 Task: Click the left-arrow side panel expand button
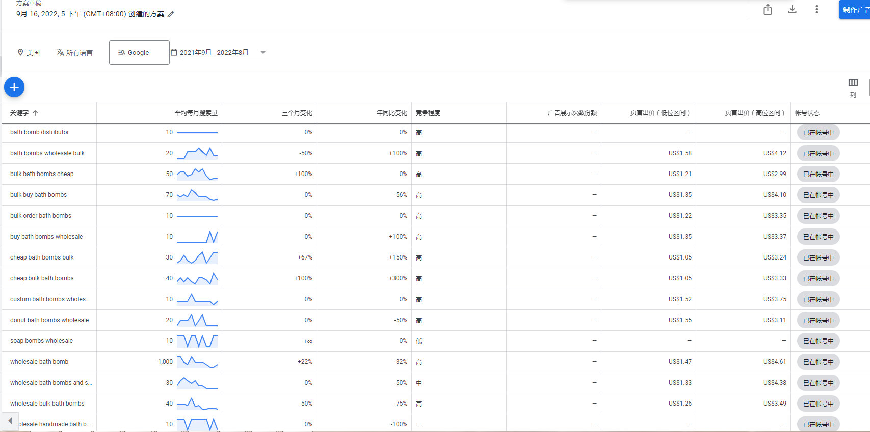[10, 421]
